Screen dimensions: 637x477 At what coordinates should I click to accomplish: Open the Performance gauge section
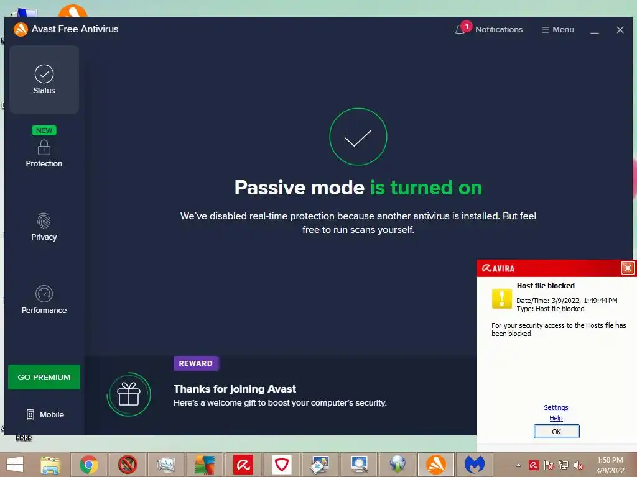(44, 300)
